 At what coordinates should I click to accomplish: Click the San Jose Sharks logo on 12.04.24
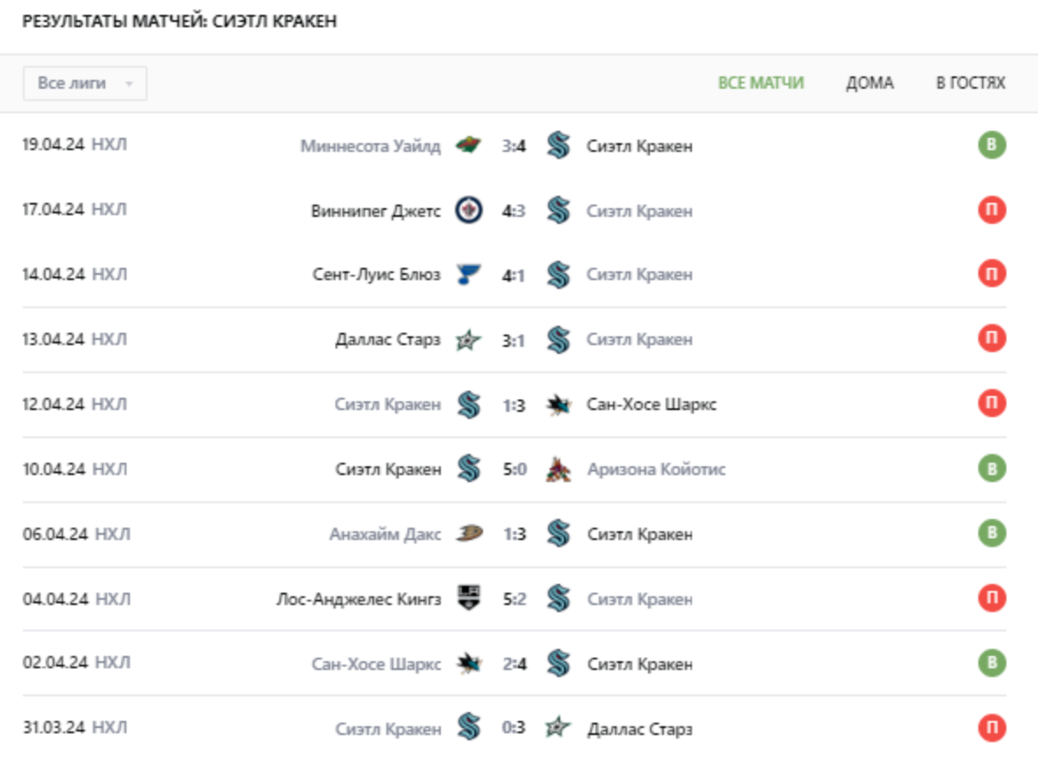coord(558,405)
